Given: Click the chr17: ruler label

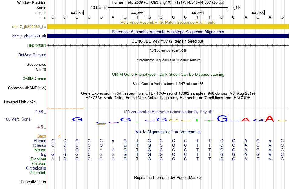Looking at the screenshot, I should pyautogui.click(x=41, y=13).
